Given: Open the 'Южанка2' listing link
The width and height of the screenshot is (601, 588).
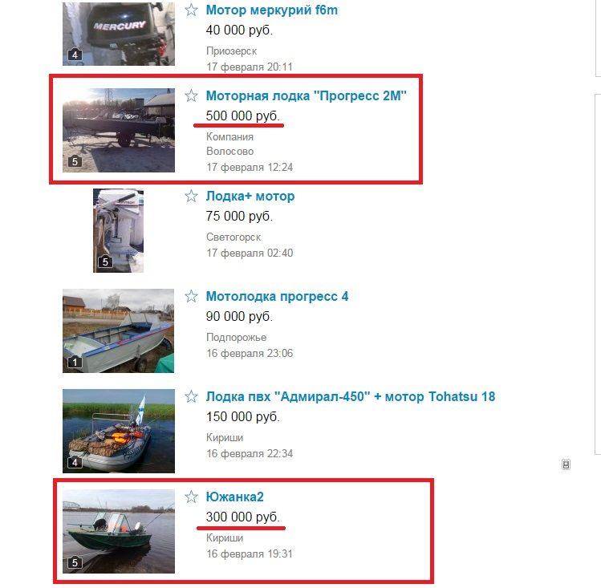Looking at the screenshot, I should point(234,497).
